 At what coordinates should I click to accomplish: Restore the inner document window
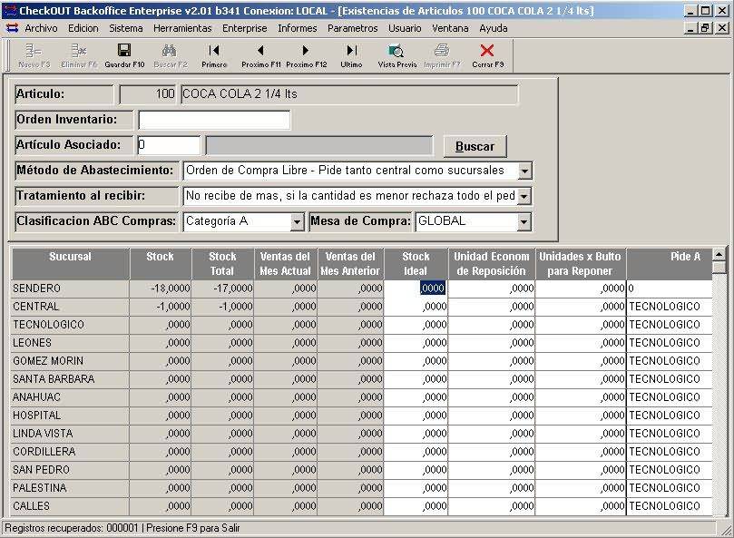[706, 28]
